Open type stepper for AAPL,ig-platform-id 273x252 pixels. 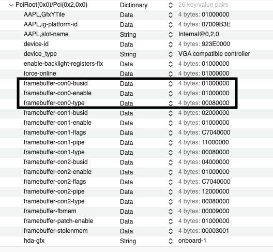[x=171, y=25]
